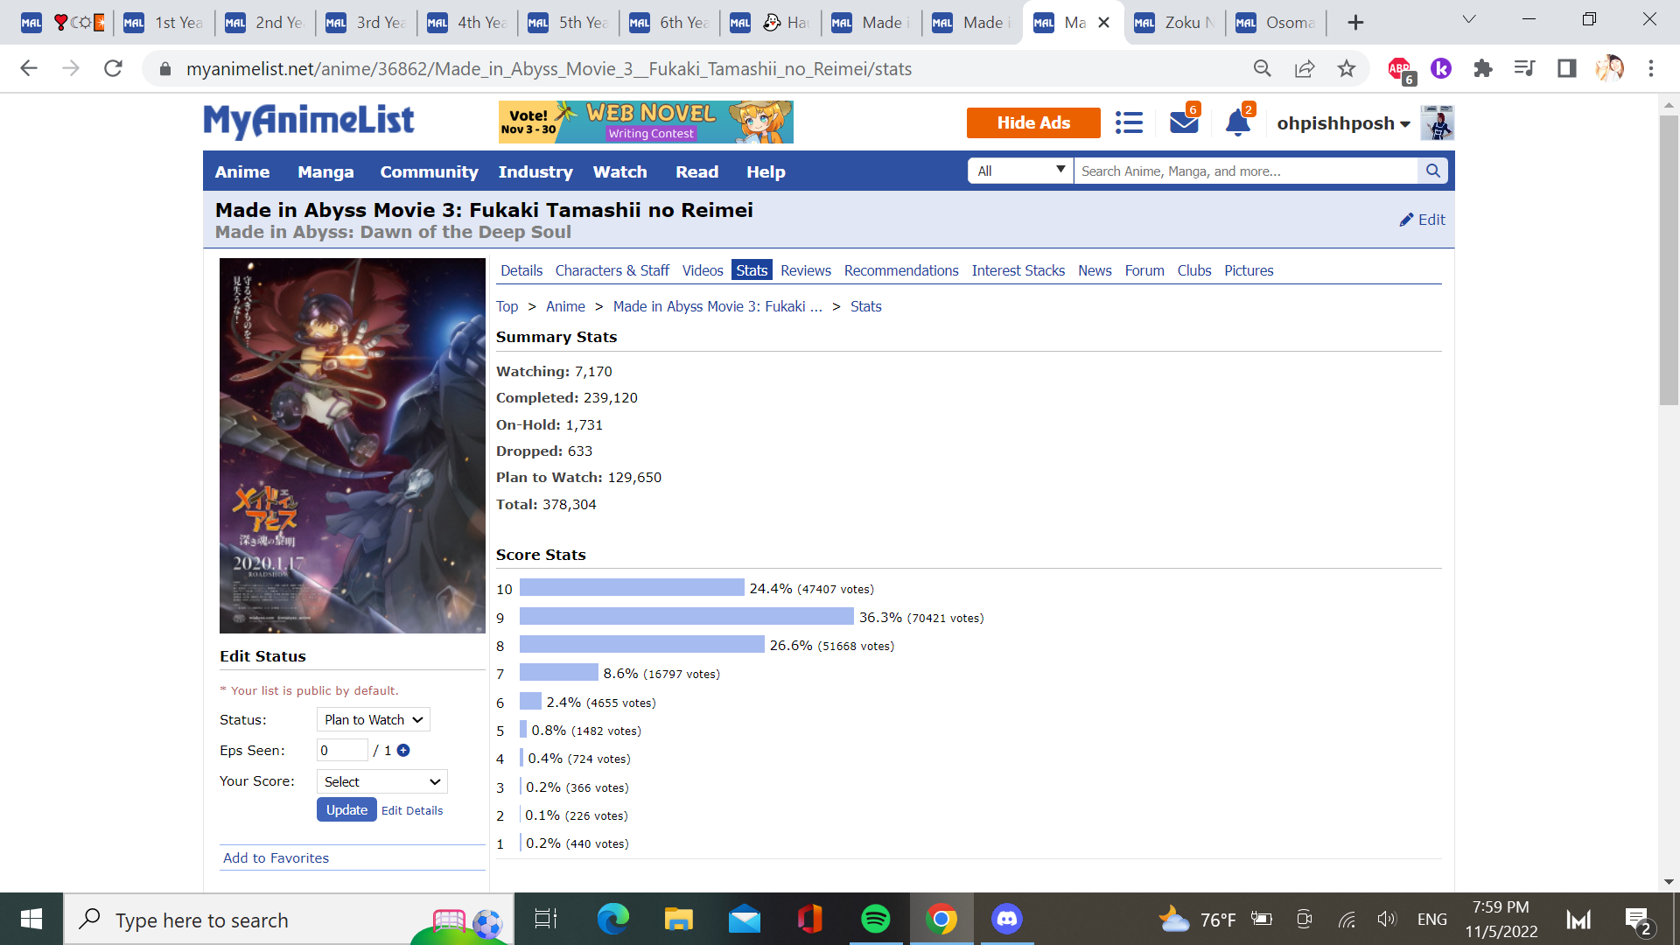Open the Watch menu
The width and height of the screenshot is (1680, 945).
coord(620,171)
